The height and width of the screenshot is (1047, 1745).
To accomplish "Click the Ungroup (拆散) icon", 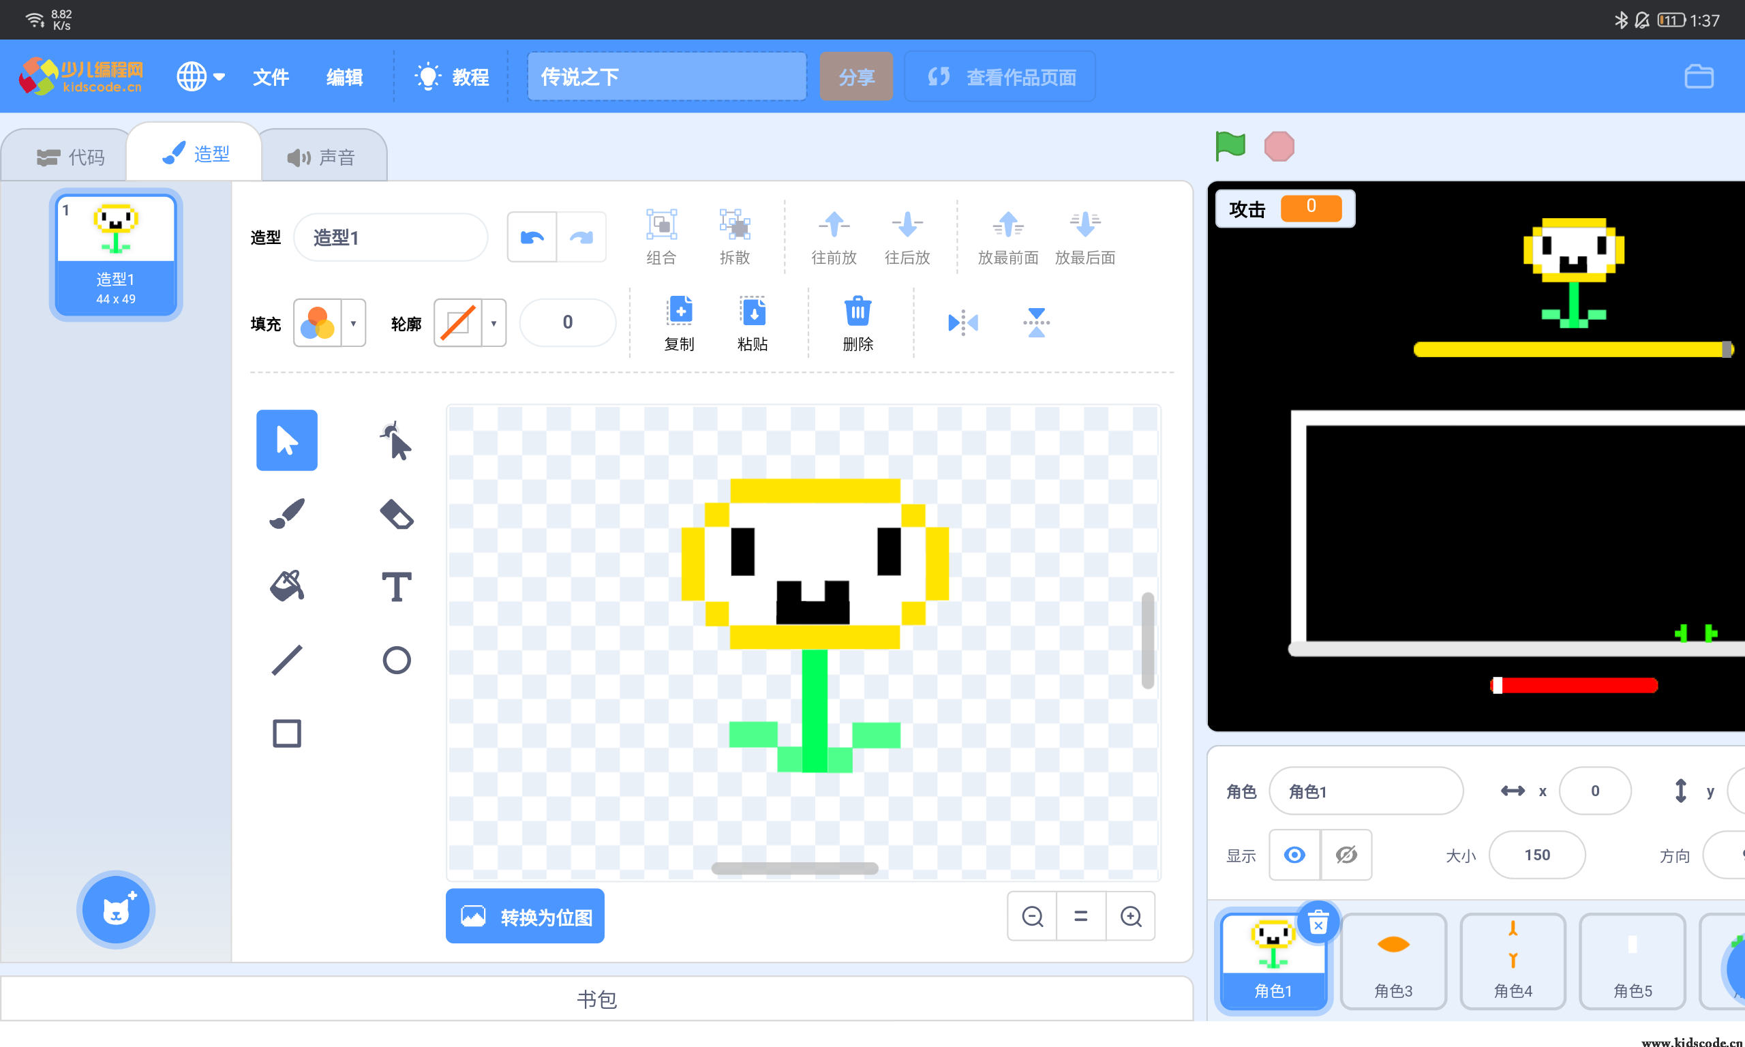I will point(734,237).
